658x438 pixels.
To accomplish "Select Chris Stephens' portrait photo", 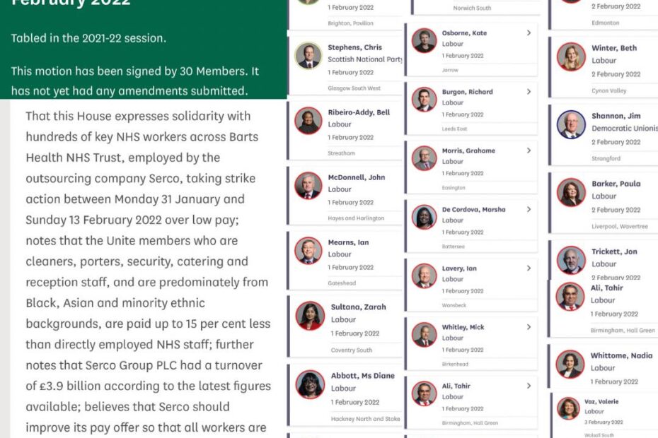I will [x=308, y=56].
